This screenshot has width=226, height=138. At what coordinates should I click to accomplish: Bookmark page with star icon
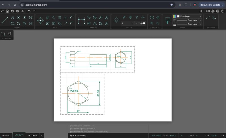171,5
